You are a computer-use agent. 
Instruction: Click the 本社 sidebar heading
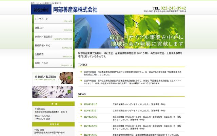tap(54, 104)
